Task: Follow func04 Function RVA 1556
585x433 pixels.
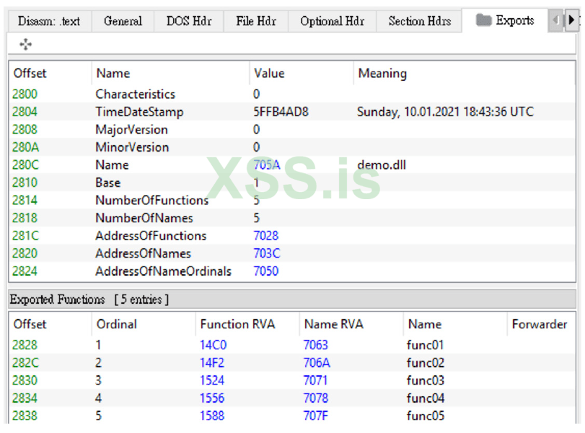Action: point(212,398)
